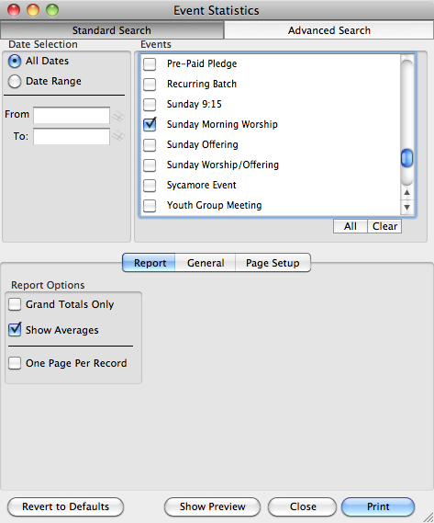Click into the From date field
This screenshot has width=434, height=523.
[x=72, y=116]
